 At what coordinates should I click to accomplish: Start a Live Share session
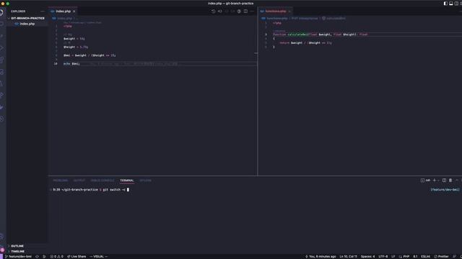click(x=77, y=257)
